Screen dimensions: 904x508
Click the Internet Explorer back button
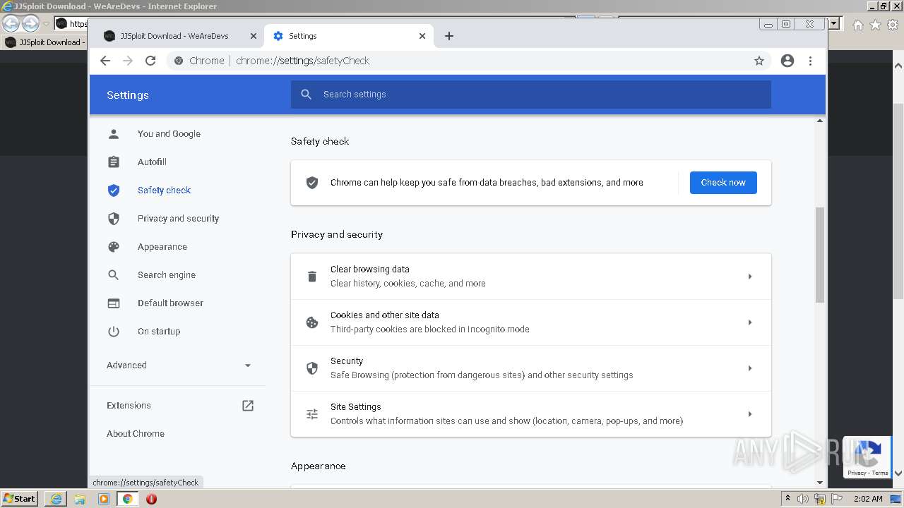tap(11, 24)
